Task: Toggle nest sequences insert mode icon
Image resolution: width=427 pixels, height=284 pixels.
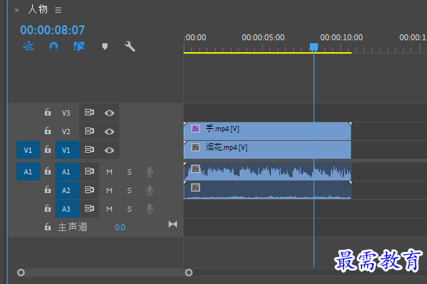Action: (28, 46)
